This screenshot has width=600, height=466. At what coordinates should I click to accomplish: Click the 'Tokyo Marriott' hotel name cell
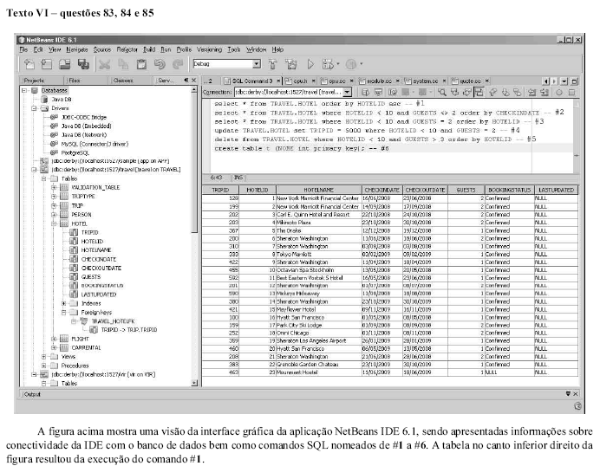(319, 254)
